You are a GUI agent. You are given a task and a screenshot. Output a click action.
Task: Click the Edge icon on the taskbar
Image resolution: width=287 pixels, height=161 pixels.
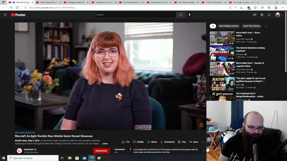click(91, 158)
